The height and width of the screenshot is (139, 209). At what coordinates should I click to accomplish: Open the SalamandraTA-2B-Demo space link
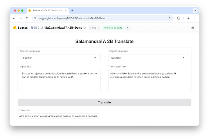pos(64,27)
